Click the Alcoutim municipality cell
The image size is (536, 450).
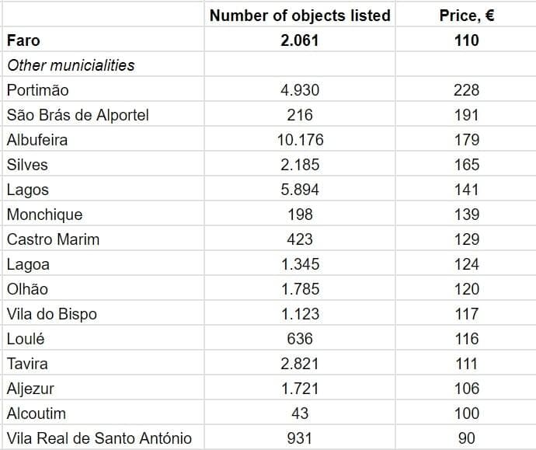tap(37, 413)
